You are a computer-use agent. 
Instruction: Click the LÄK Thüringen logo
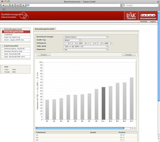[x=131, y=16]
